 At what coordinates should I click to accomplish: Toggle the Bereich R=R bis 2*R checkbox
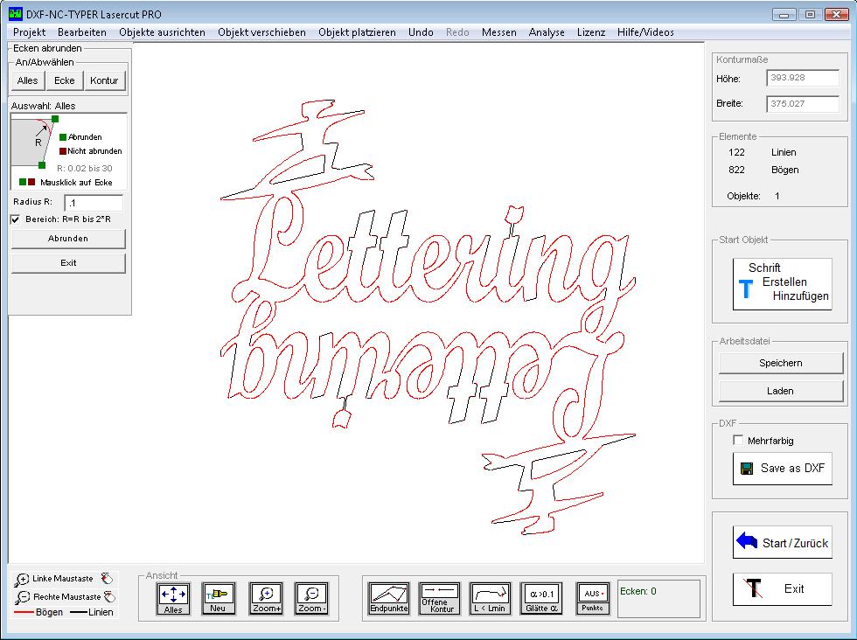coord(15,219)
